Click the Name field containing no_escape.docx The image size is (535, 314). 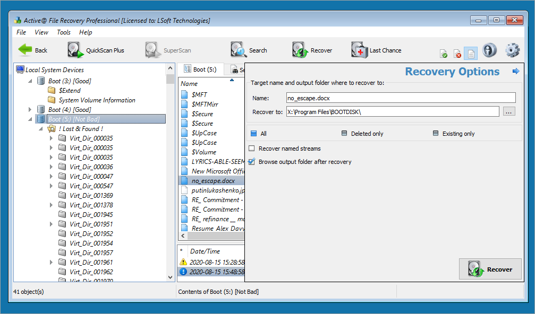401,98
